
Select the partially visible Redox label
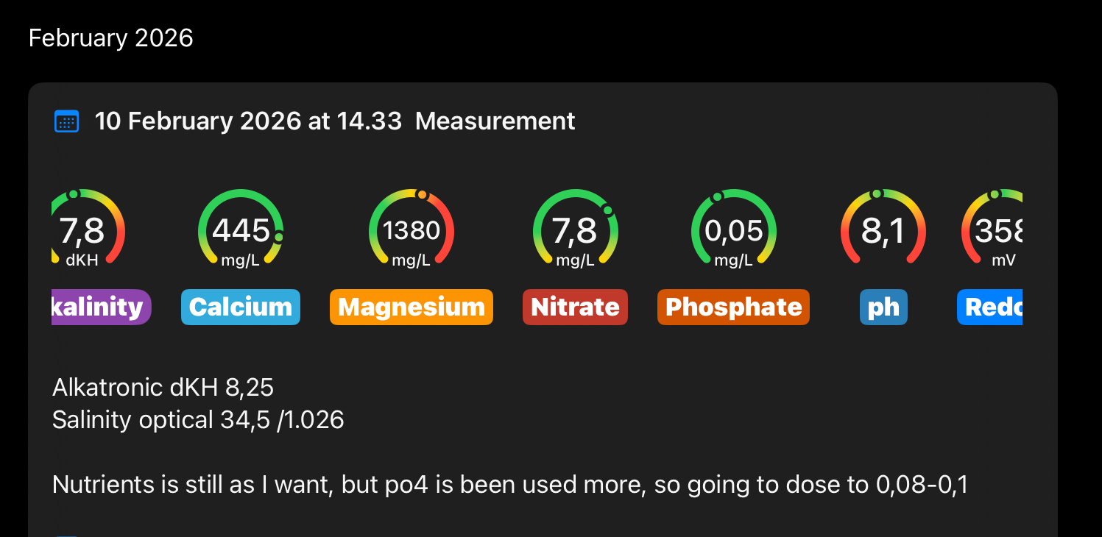click(x=991, y=307)
